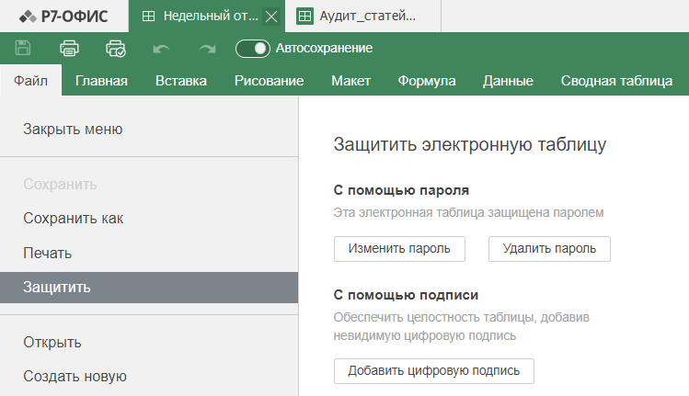Open the Главная ribbon tab

pyautogui.click(x=101, y=80)
